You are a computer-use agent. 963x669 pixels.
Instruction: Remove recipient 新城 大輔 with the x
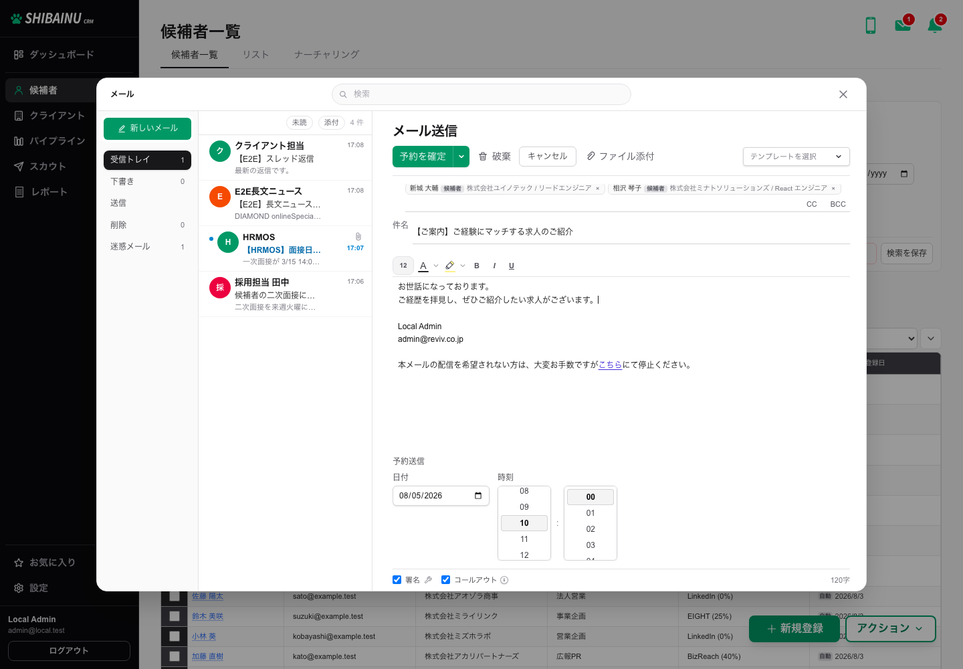(x=598, y=189)
